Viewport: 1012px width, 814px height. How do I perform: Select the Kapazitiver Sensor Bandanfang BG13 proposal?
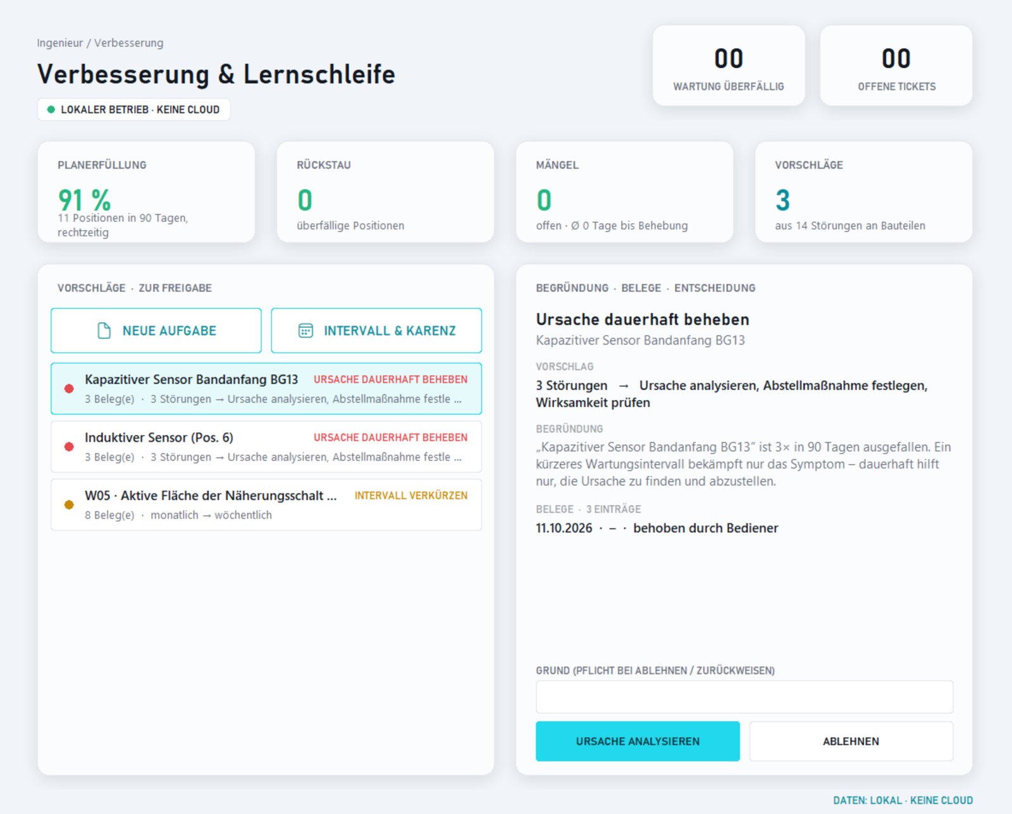[266, 389]
